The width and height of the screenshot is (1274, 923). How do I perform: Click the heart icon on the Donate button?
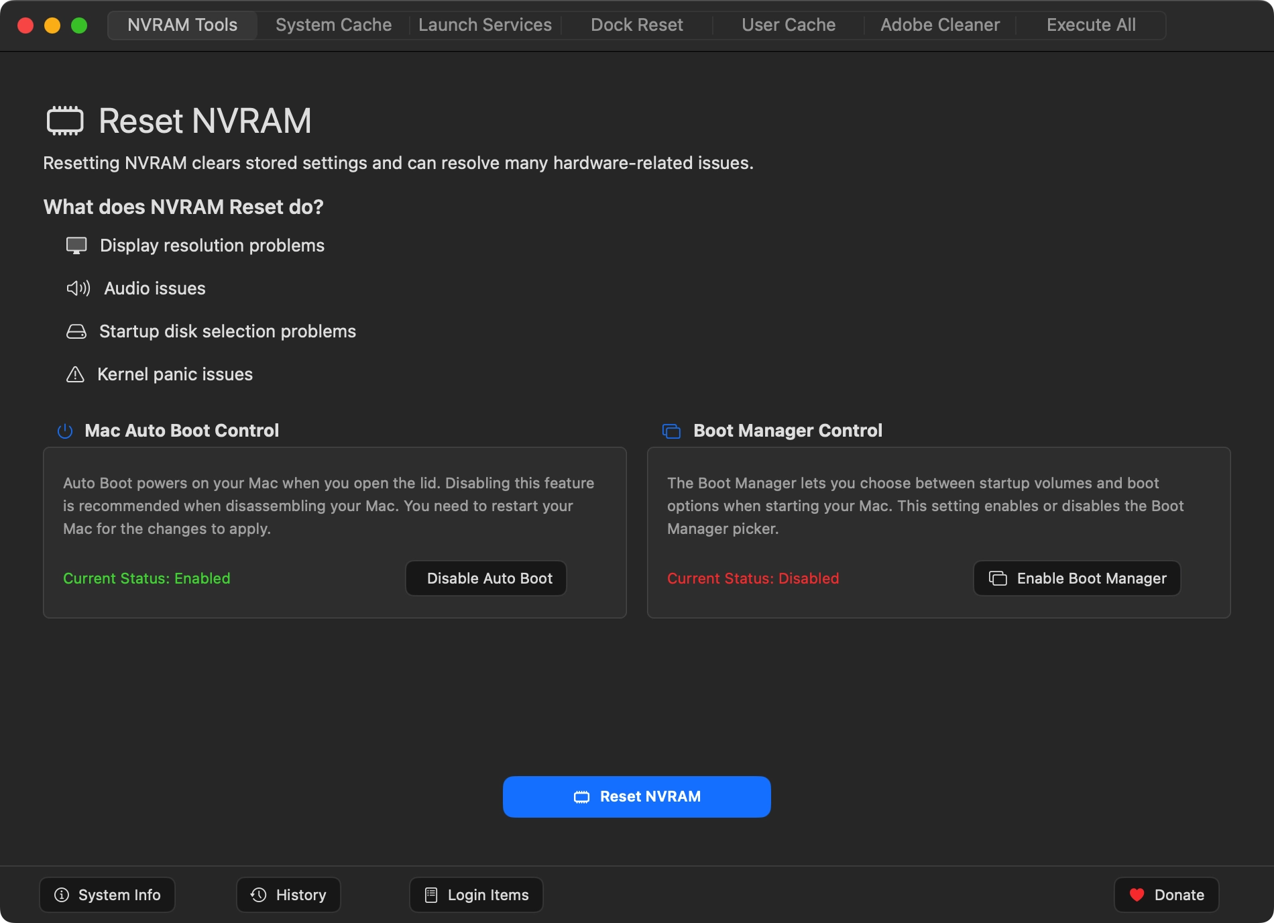(x=1137, y=895)
